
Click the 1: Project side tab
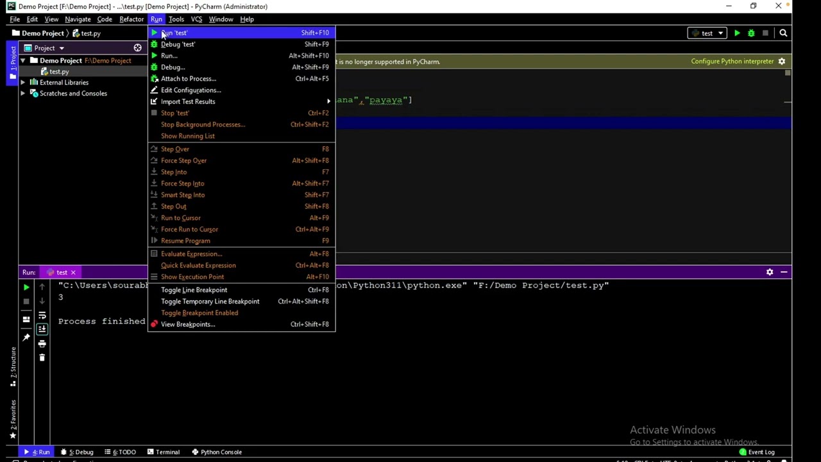pyautogui.click(x=12, y=62)
